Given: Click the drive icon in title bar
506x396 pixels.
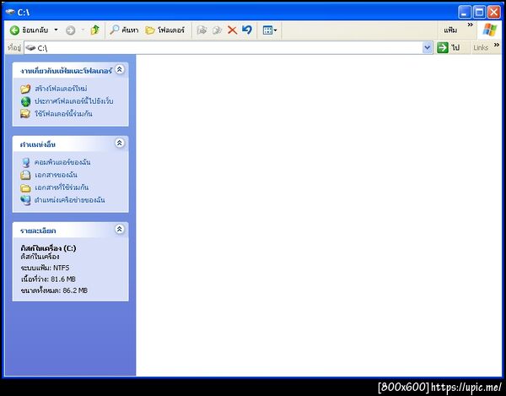Looking at the screenshot, I should tap(10, 13).
